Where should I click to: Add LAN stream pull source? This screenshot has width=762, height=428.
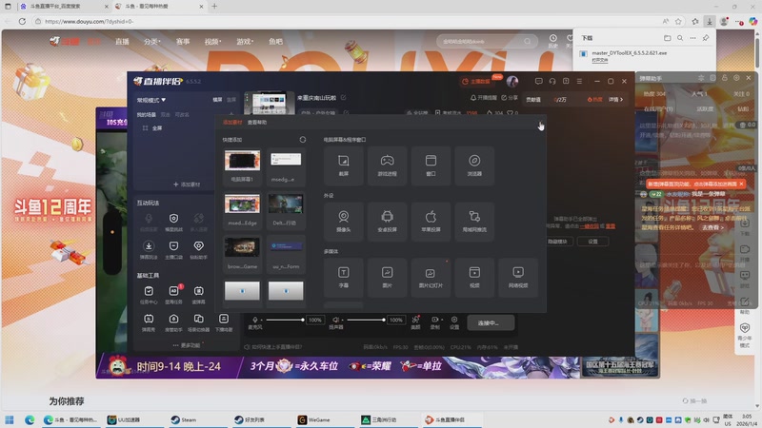(x=474, y=222)
